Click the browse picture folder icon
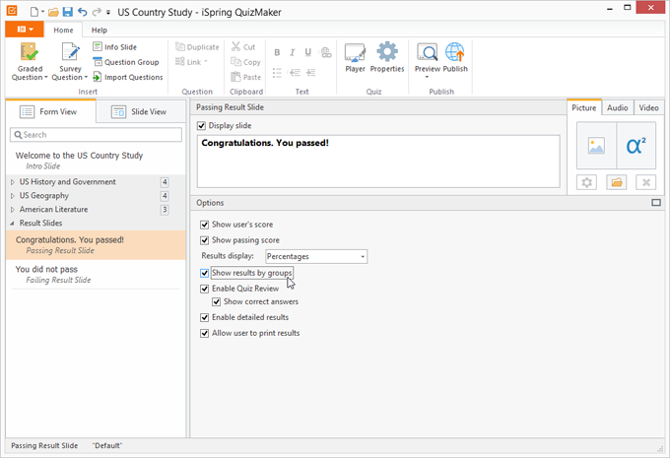 point(616,182)
